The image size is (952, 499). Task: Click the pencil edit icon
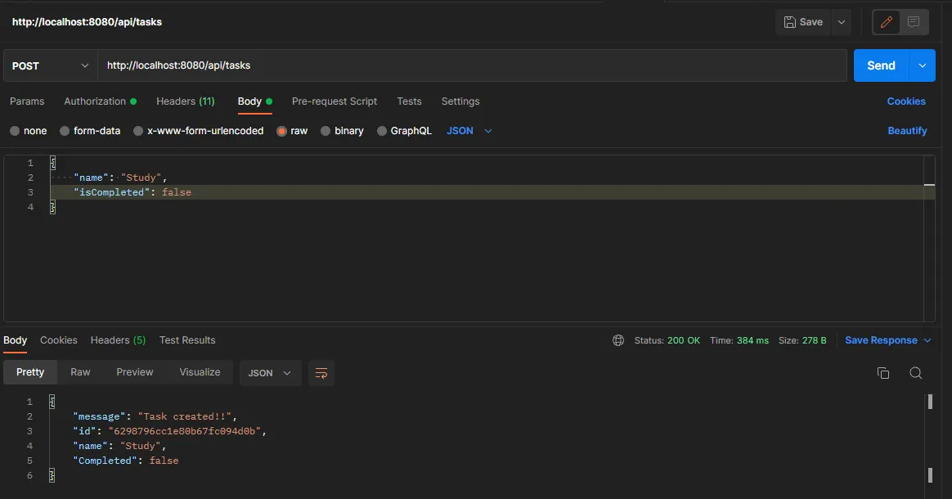pyautogui.click(x=886, y=22)
